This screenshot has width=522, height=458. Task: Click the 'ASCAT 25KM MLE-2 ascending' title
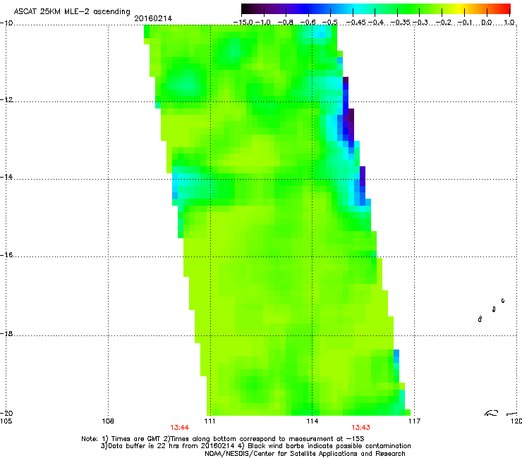coord(72,11)
